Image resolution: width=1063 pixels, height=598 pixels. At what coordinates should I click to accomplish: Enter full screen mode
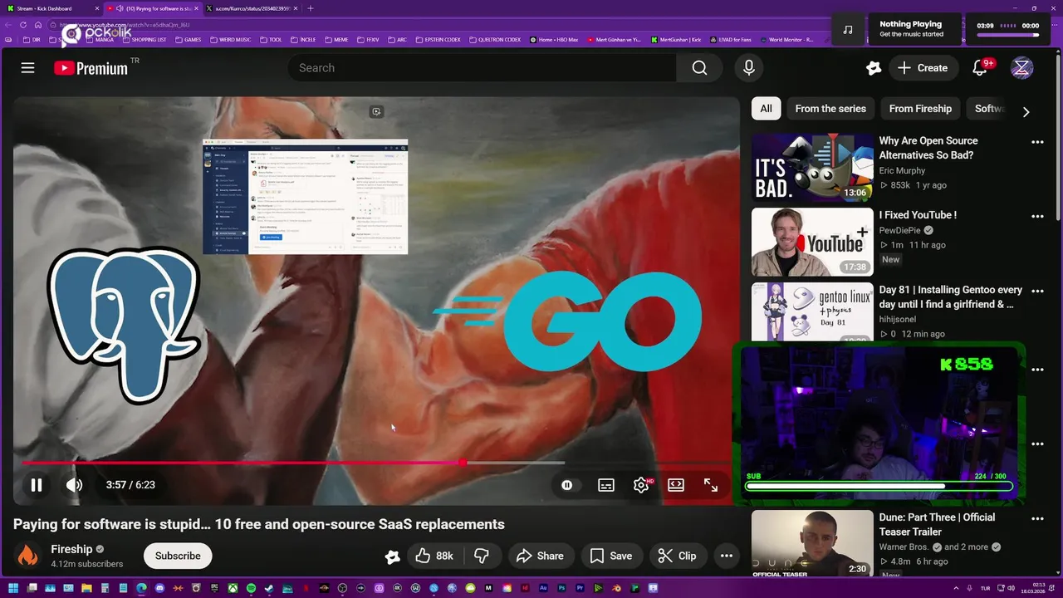coord(711,485)
